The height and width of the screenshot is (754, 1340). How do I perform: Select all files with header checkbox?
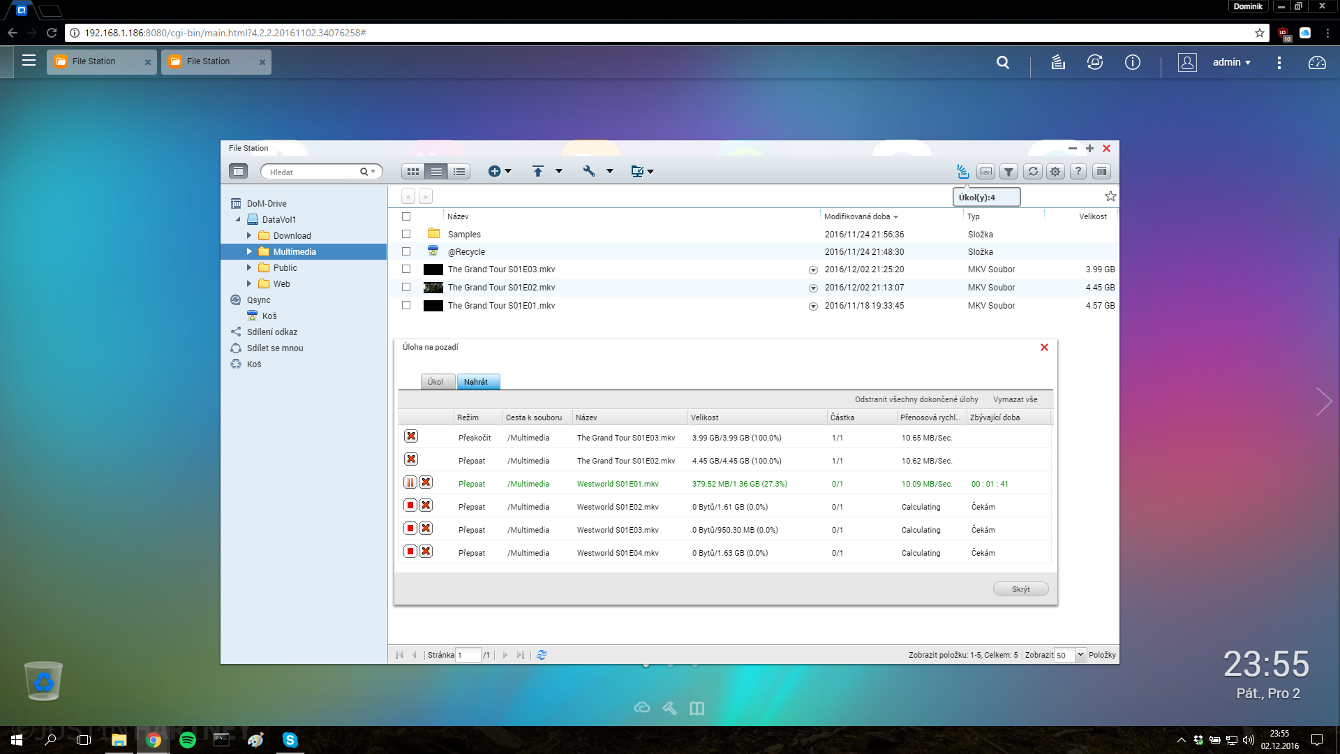click(406, 217)
